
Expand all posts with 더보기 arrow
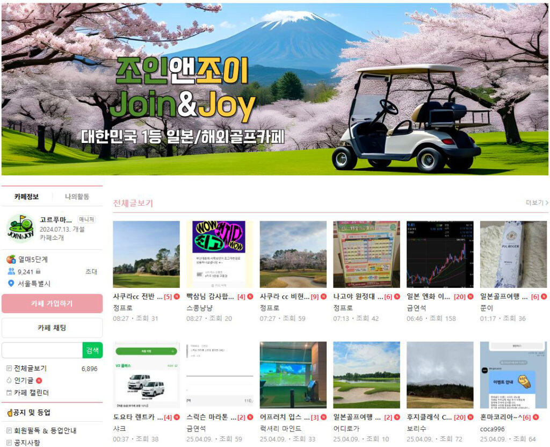click(537, 203)
